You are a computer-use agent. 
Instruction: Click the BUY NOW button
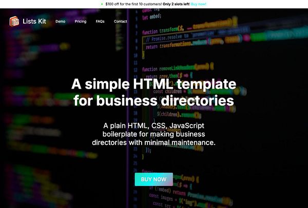[154, 179]
